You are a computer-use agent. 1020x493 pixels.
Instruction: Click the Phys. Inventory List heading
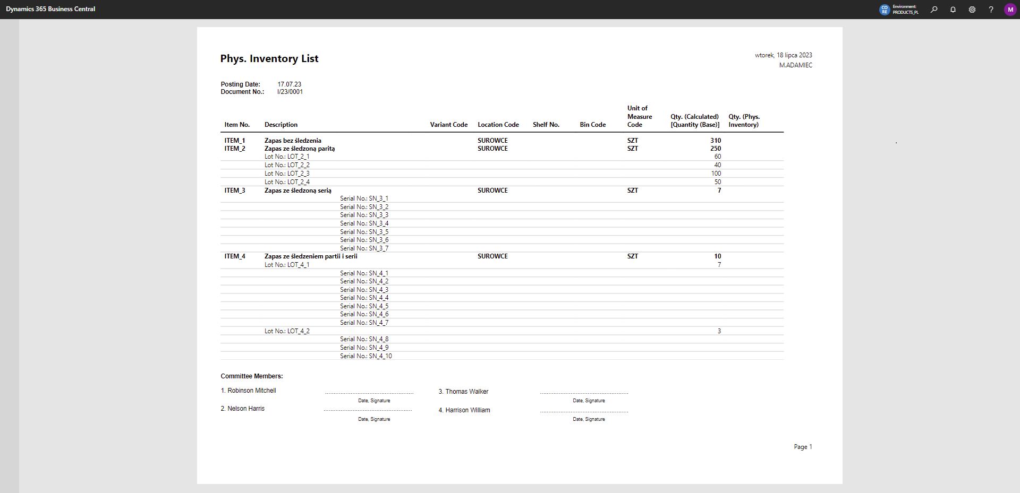[269, 58]
